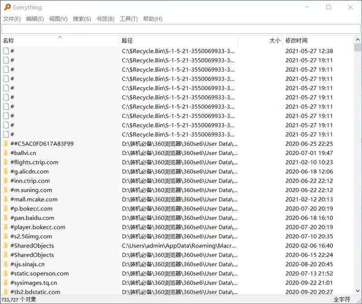
Task: Click the date 2020-02-06 16:40
Action: [x=309, y=246]
